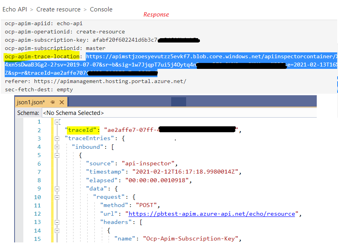The width and height of the screenshot is (338, 244).
Task: Click the "source": "api-inspector" line
Action: (132, 164)
